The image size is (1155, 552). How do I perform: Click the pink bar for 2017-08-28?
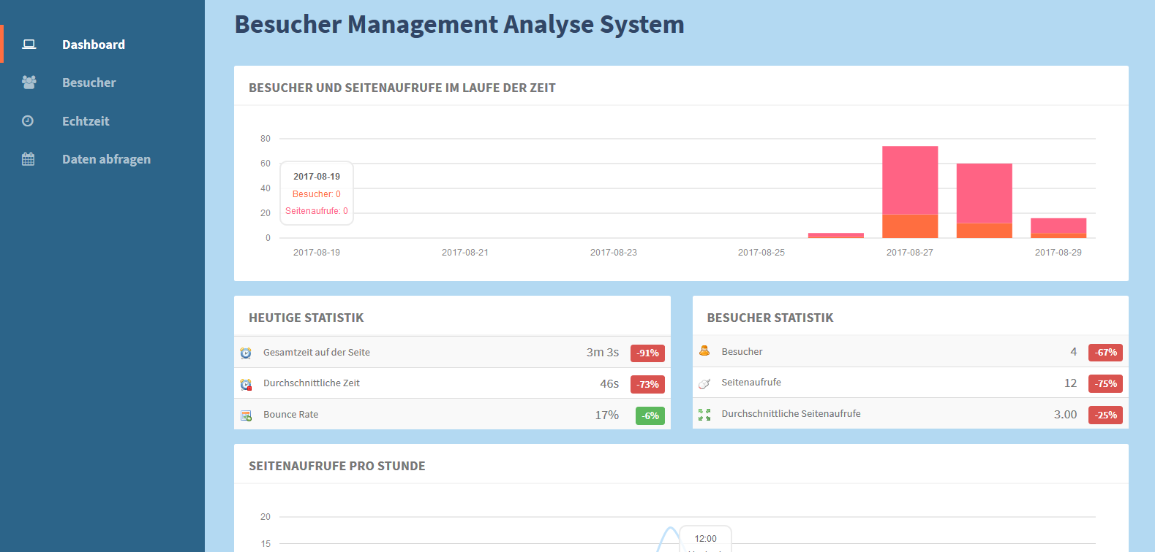[x=985, y=193]
